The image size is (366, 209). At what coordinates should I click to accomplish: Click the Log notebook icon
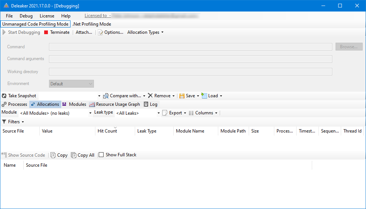coord(146,104)
